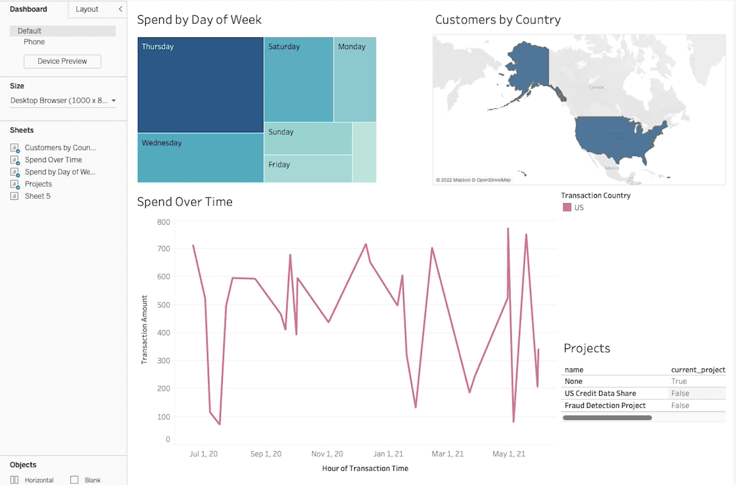This screenshot has width=736, height=485.
Task: Click the Projects sheet icon
Action: pos(15,184)
